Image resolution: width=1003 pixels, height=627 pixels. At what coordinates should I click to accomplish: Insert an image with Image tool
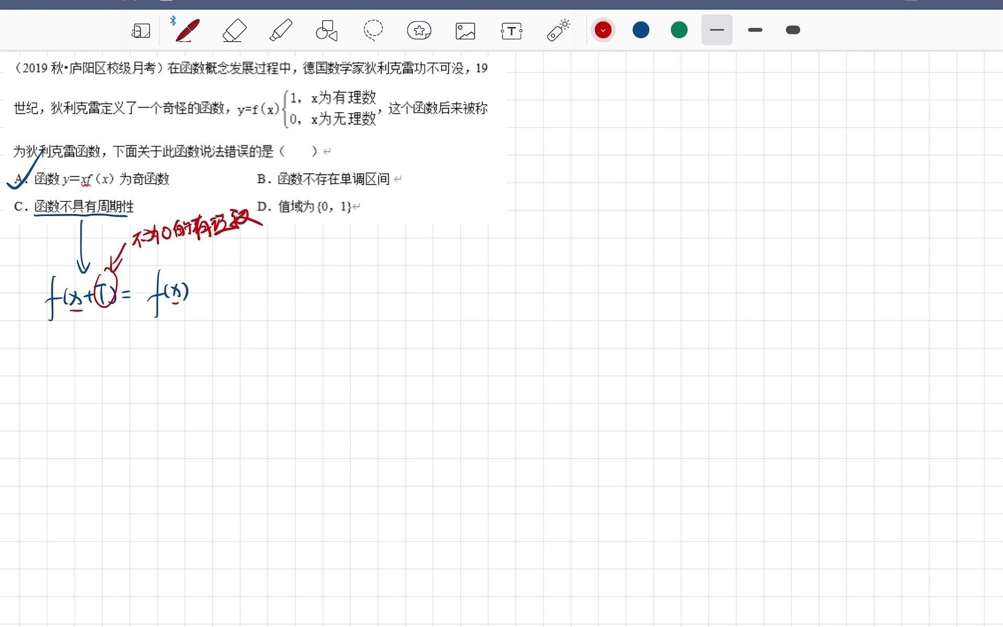click(x=465, y=31)
